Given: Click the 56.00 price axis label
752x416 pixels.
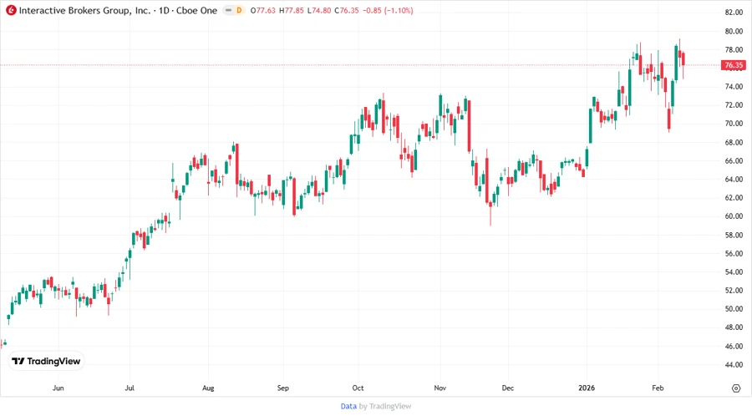Looking at the screenshot, I should click(734, 254).
